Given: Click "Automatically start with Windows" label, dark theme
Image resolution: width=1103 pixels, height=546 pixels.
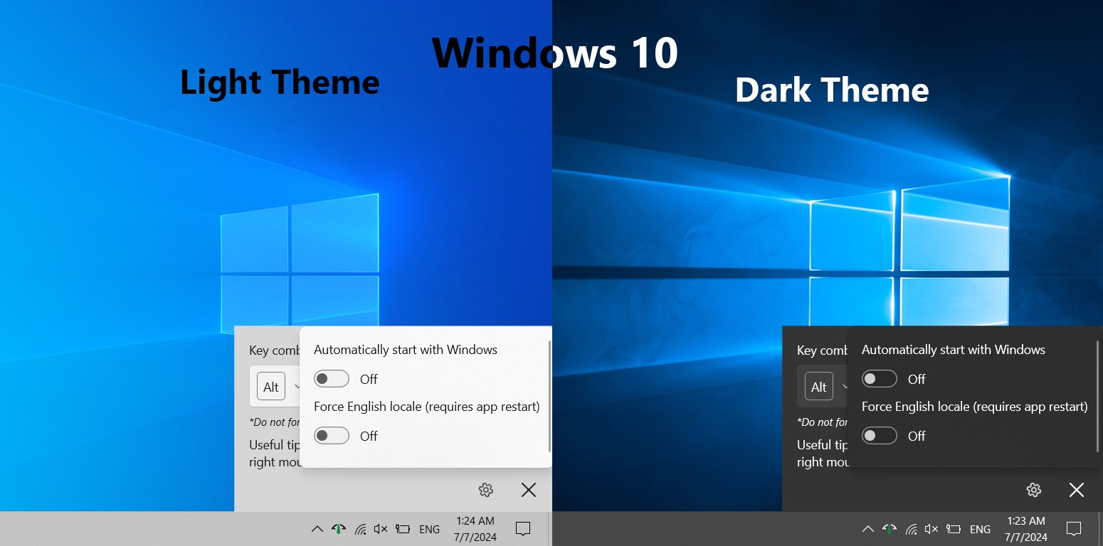Looking at the screenshot, I should coord(954,350).
